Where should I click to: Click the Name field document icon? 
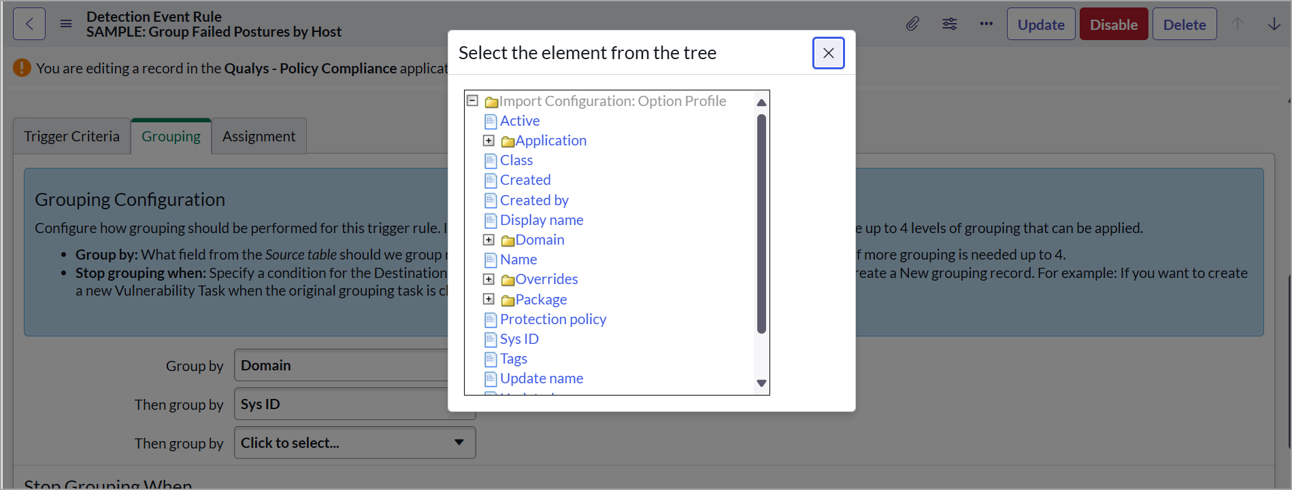pyautogui.click(x=491, y=260)
